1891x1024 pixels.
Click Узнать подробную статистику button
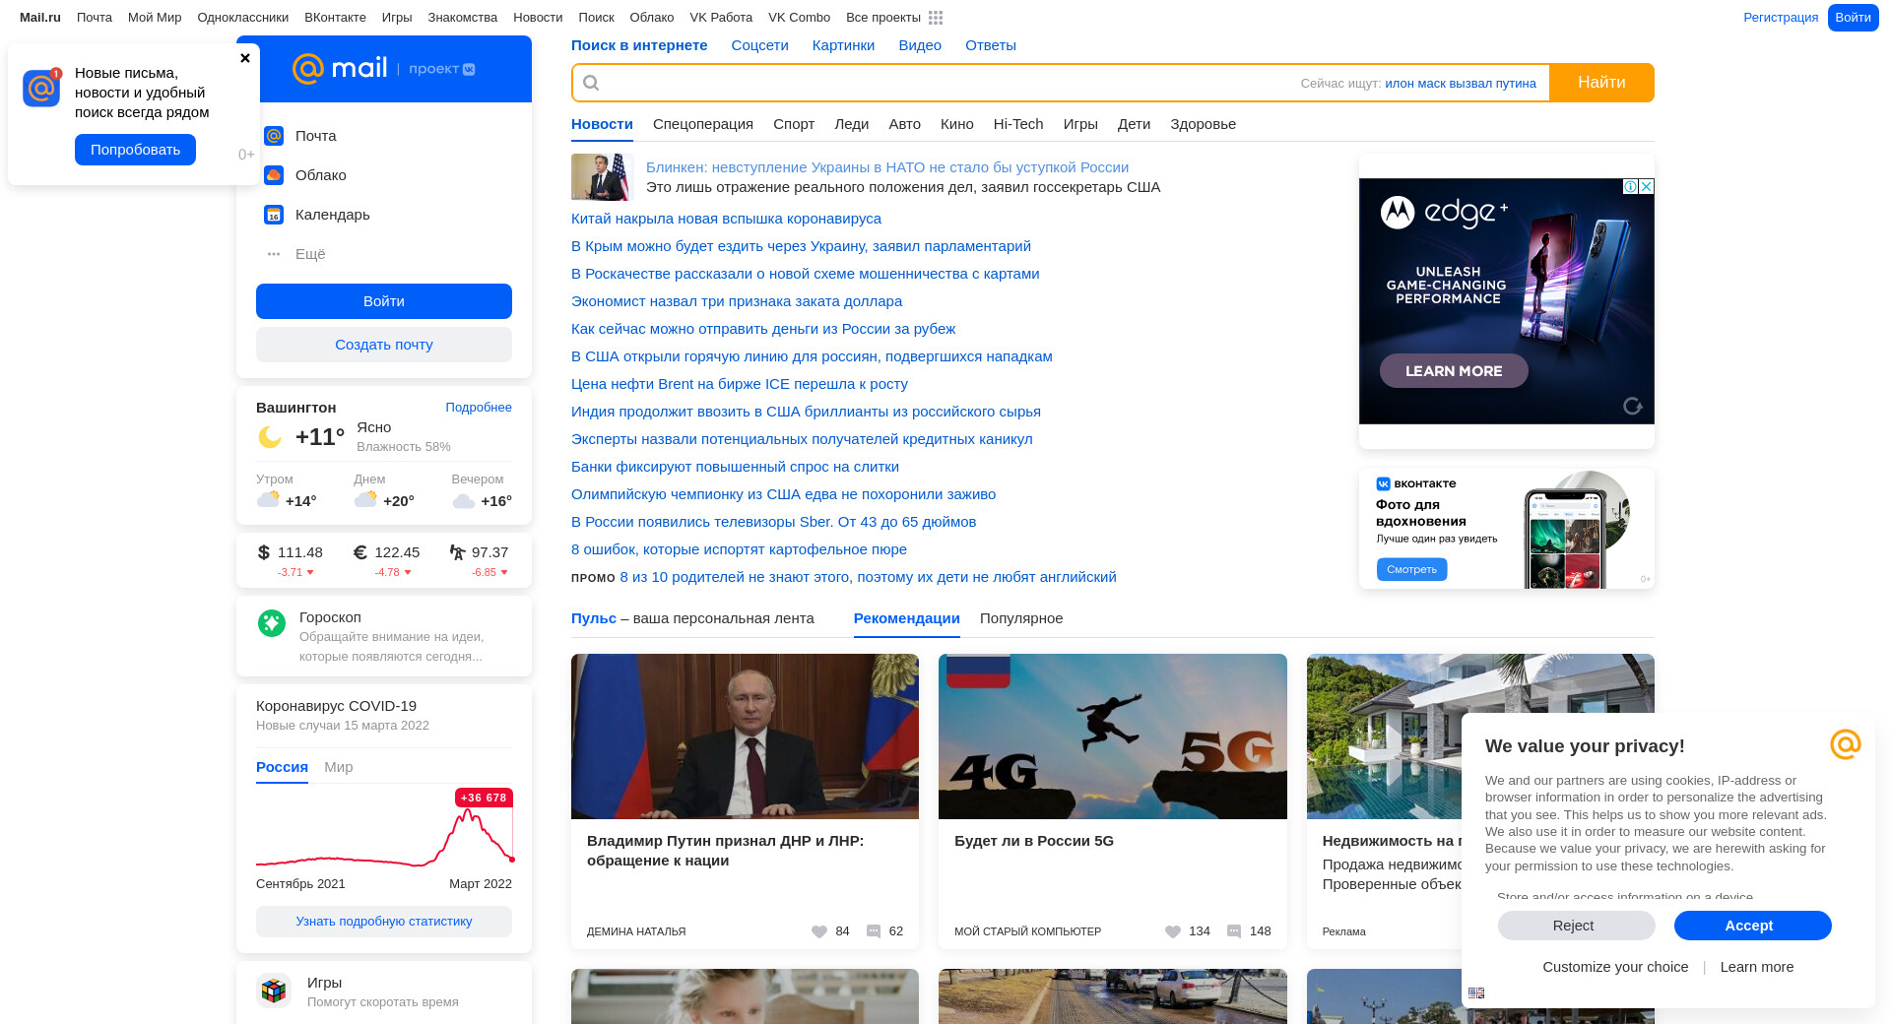(384, 922)
